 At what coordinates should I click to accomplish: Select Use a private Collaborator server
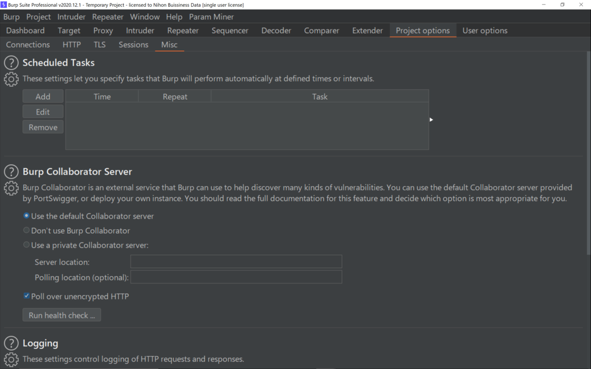click(86, 245)
